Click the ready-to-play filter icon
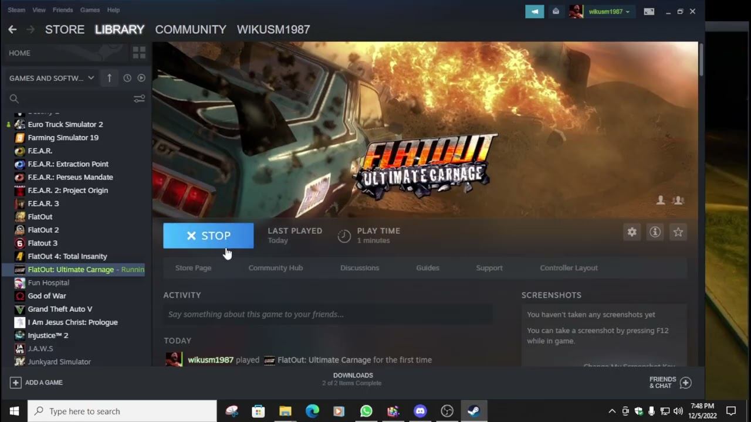 pos(141,78)
